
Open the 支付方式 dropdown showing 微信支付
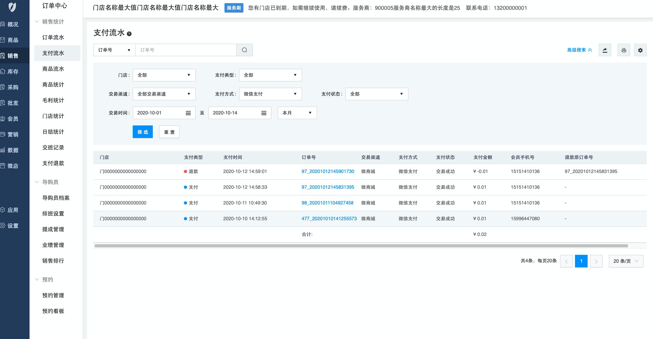click(270, 94)
